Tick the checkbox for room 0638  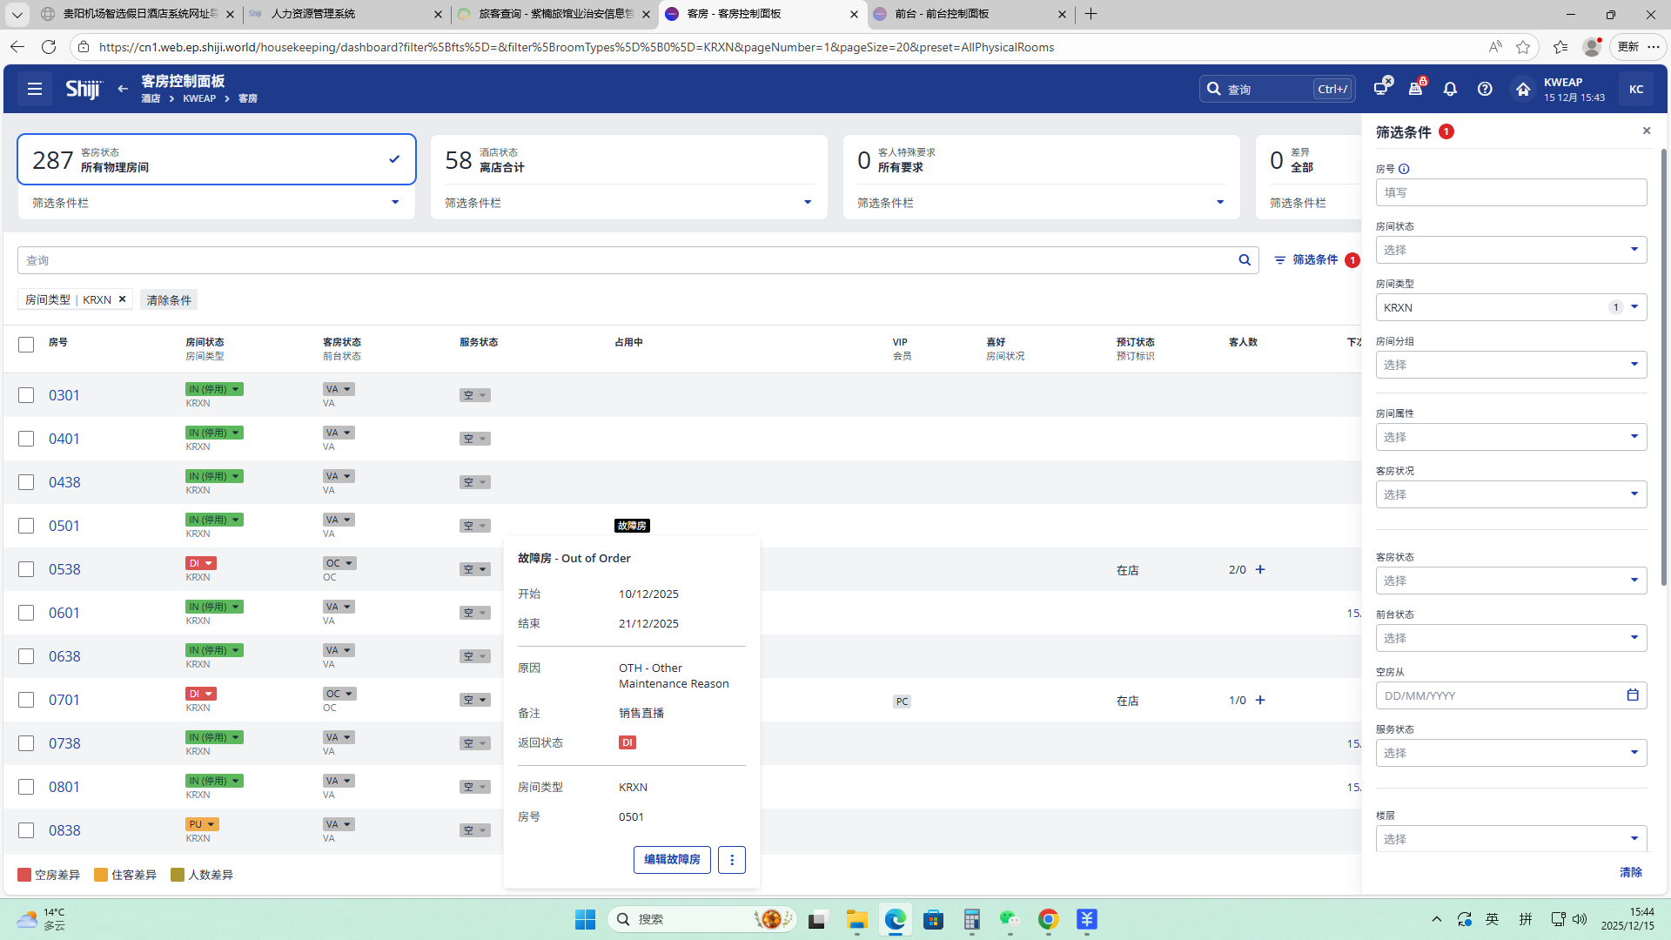point(26,656)
